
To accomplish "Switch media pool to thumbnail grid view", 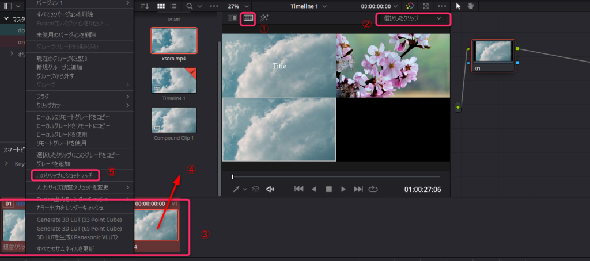I will [x=160, y=6].
